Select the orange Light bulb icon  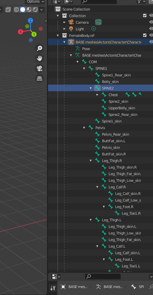[x=71, y=29]
